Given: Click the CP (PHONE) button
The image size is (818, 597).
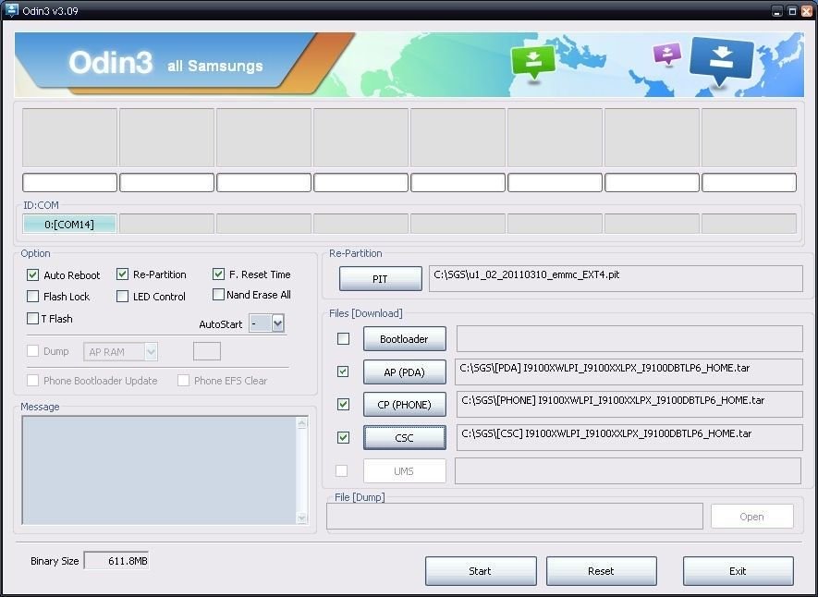Looking at the screenshot, I should click(404, 405).
